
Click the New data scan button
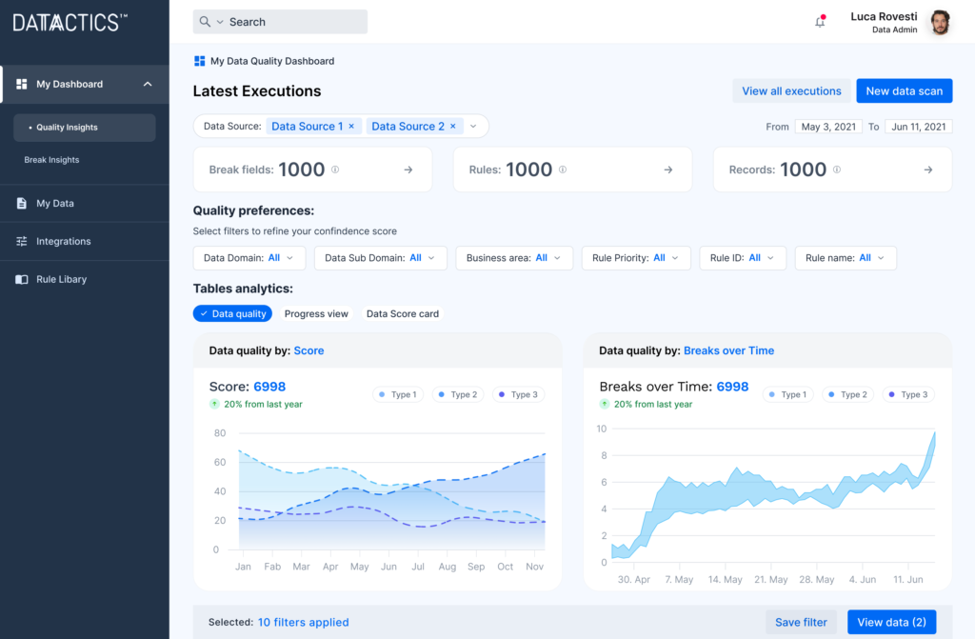[904, 90]
